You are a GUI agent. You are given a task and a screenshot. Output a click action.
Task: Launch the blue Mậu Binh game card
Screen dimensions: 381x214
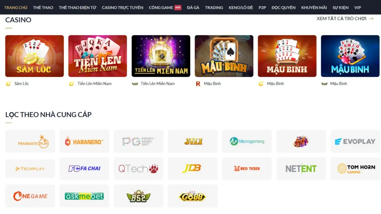pos(350,56)
